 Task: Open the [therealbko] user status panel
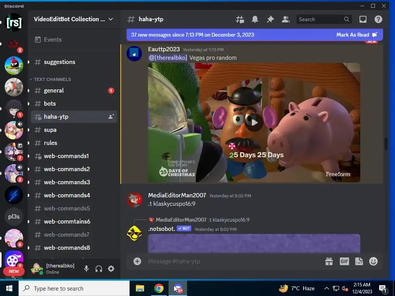[54, 269]
